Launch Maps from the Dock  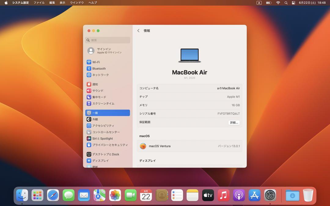tap(100, 195)
